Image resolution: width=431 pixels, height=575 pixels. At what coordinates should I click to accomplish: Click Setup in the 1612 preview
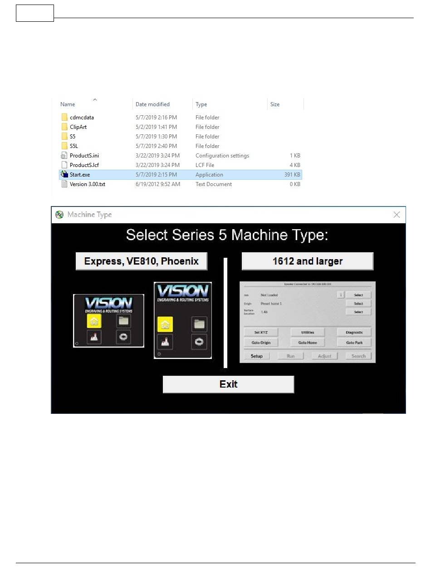pos(257,356)
